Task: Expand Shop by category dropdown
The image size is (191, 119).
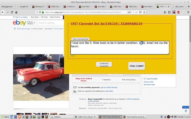Action: [x=31, y=23]
